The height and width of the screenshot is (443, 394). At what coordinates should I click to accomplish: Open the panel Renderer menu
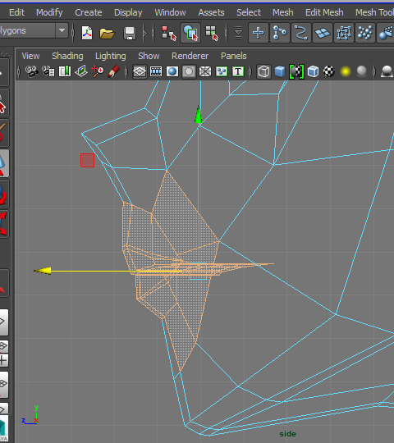(190, 56)
